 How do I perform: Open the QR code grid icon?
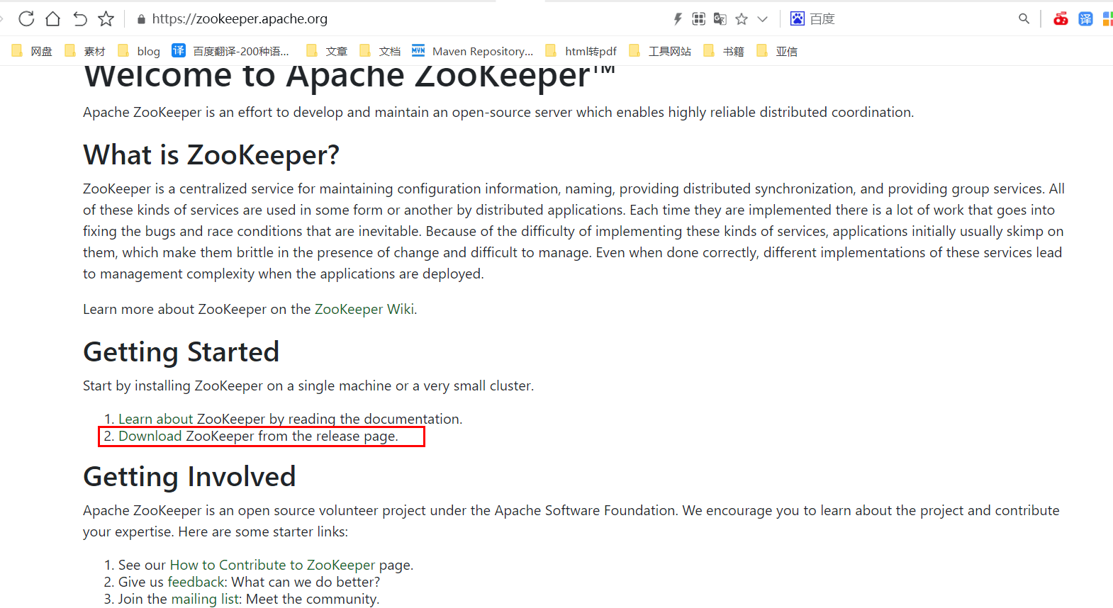click(x=699, y=19)
